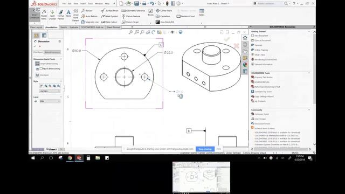Click the Print icon
This screenshot has height=194, width=345.
144,4
